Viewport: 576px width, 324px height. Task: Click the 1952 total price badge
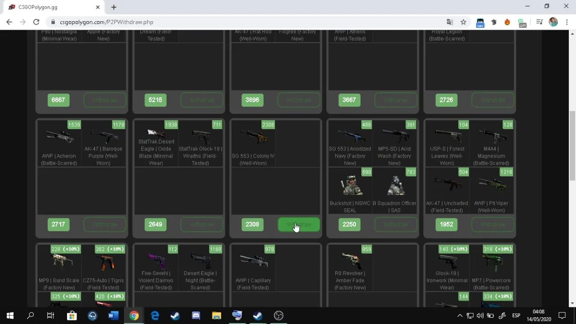pos(446,225)
